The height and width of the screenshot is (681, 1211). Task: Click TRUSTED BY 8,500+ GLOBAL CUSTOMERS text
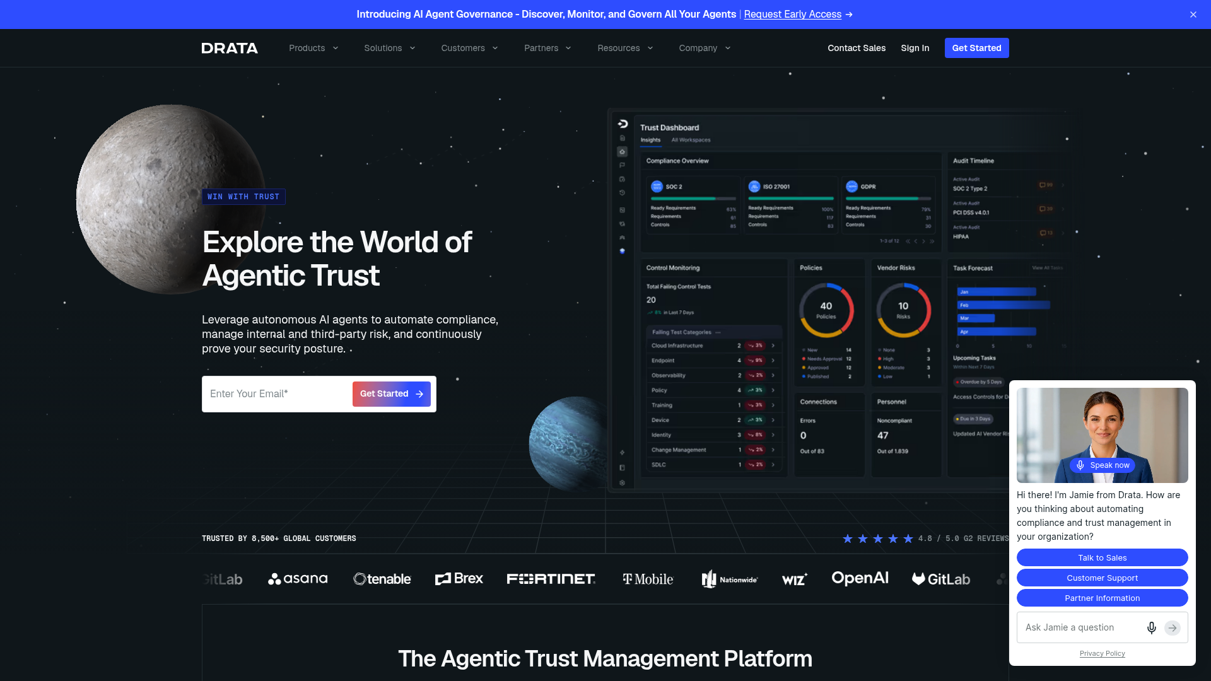(279, 538)
